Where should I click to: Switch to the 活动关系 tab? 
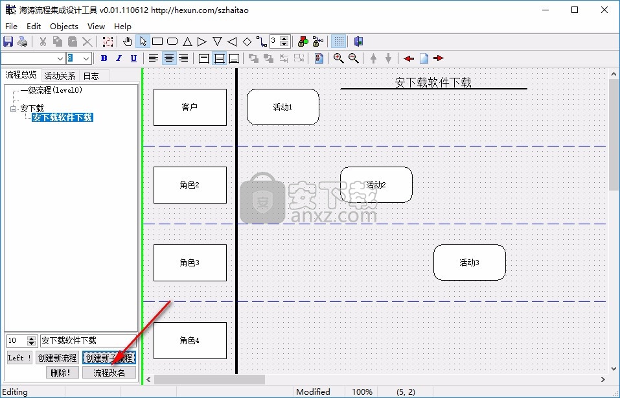click(x=60, y=76)
